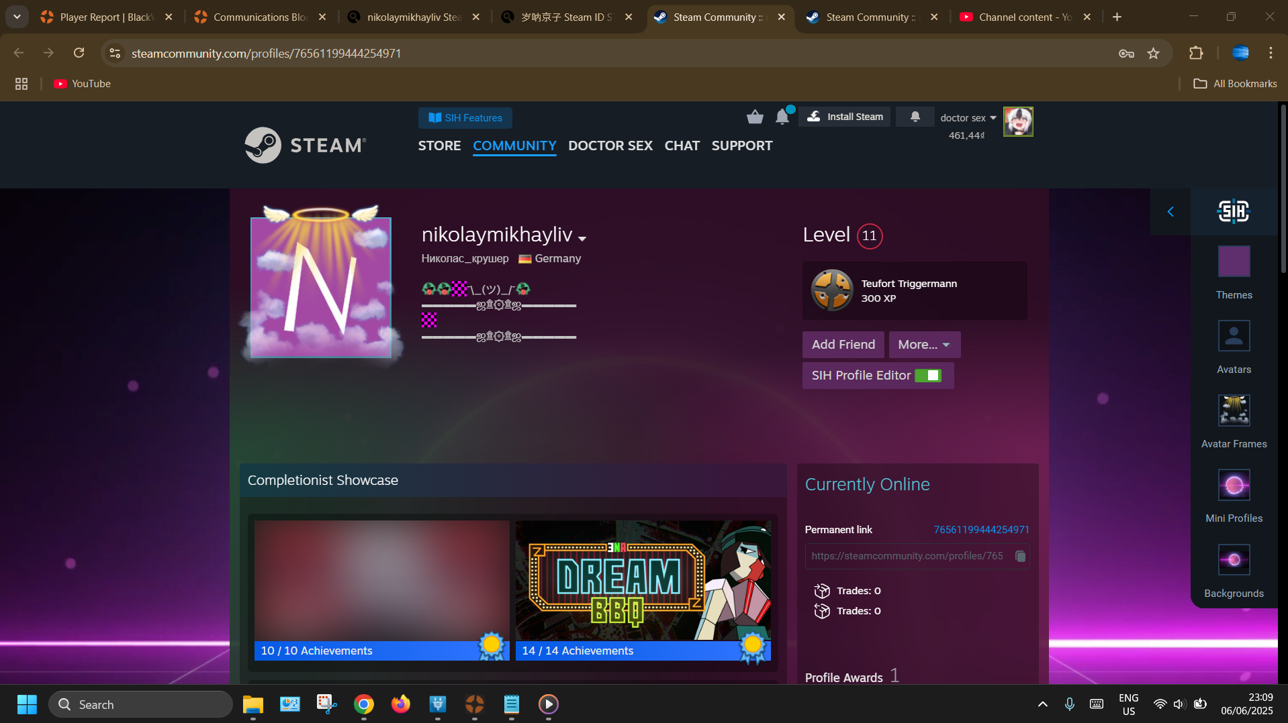The height and width of the screenshot is (723, 1288).
Task: Bookmark this page with star icon
Action: pyautogui.click(x=1153, y=53)
